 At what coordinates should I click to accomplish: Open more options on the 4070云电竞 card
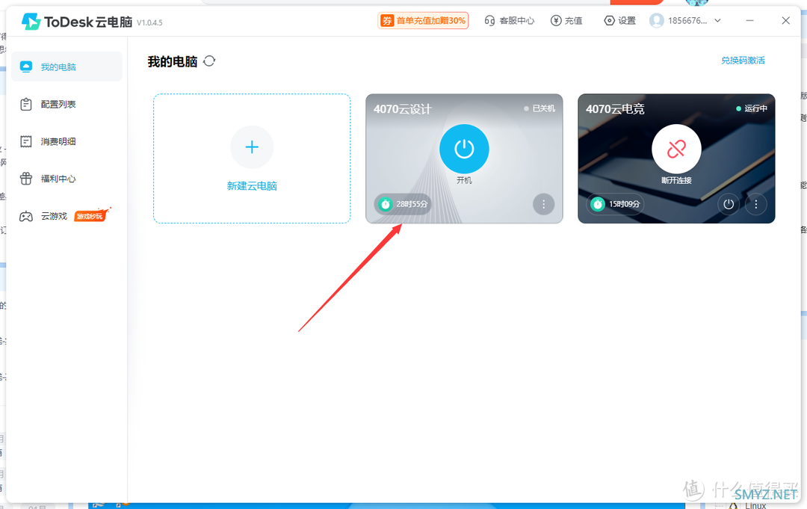point(755,204)
